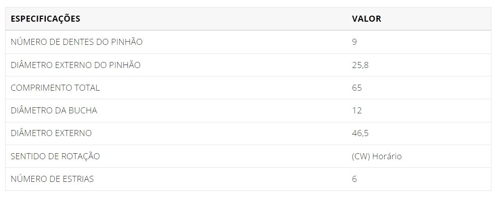The height and width of the screenshot is (197, 498).
Task: Click the value 25,8
Action: 360,65
